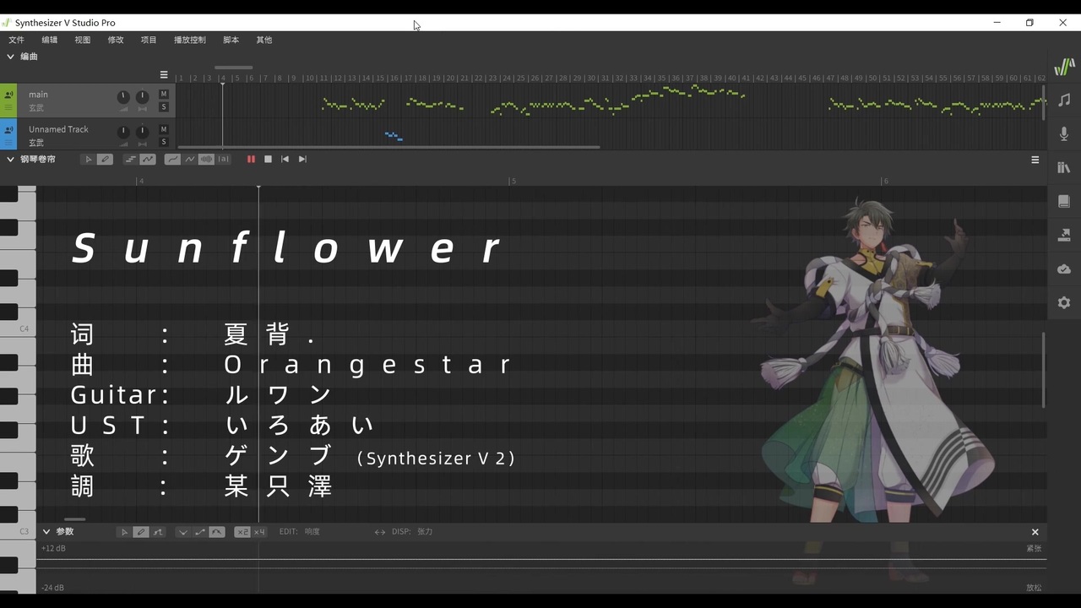Open the 文件 menu
The image size is (1081, 608).
click(x=17, y=40)
